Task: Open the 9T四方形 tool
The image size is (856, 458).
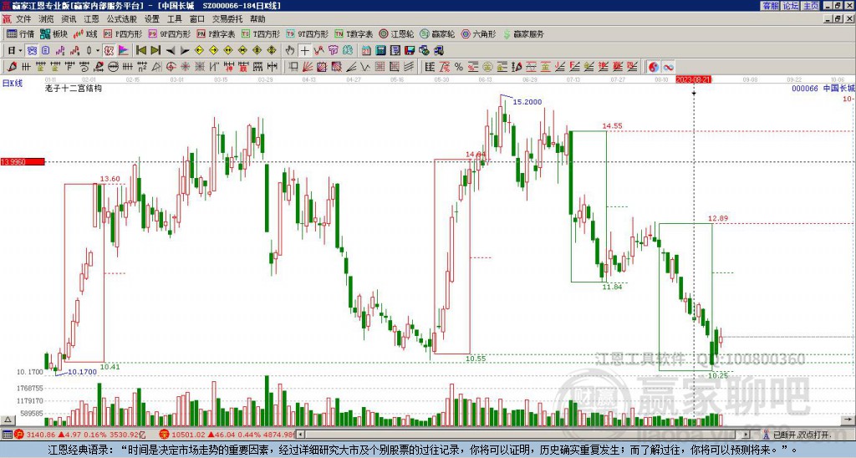Action: (307, 33)
